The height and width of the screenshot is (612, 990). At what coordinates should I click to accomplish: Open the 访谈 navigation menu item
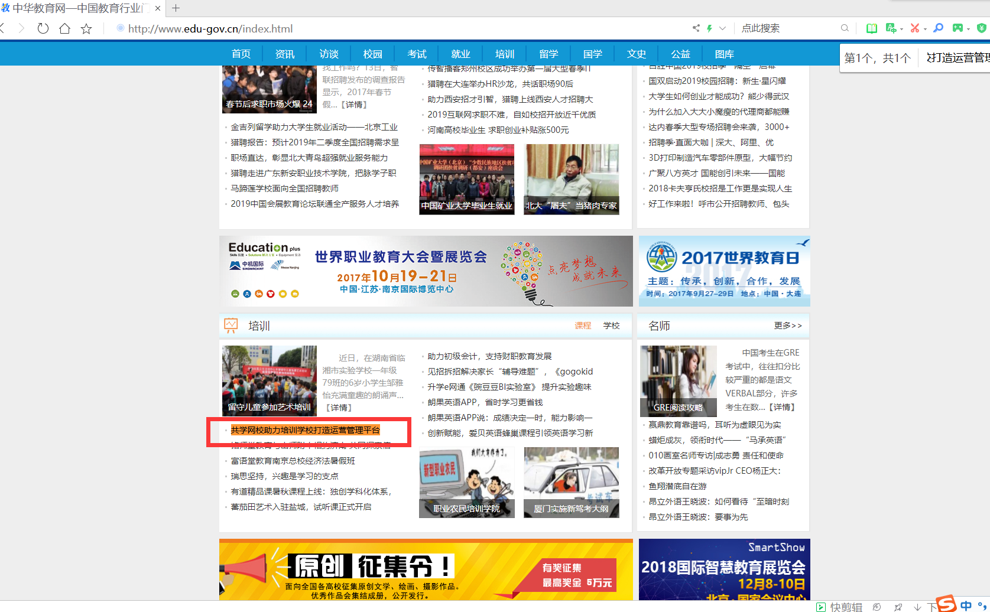tap(329, 54)
